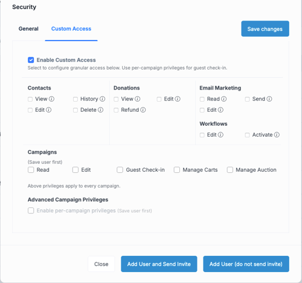Image resolution: width=302 pixels, height=283 pixels.
Task: Open info icon beside Contacts View
Action: point(51,99)
